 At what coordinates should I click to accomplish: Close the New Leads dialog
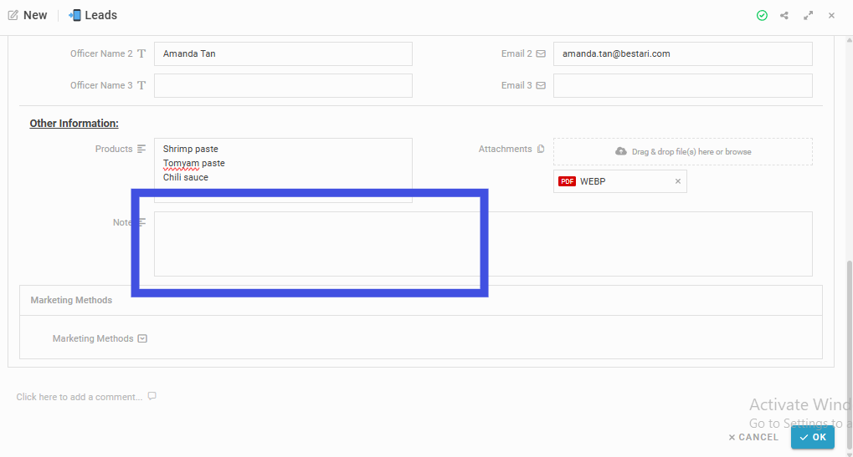pos(831,16)
